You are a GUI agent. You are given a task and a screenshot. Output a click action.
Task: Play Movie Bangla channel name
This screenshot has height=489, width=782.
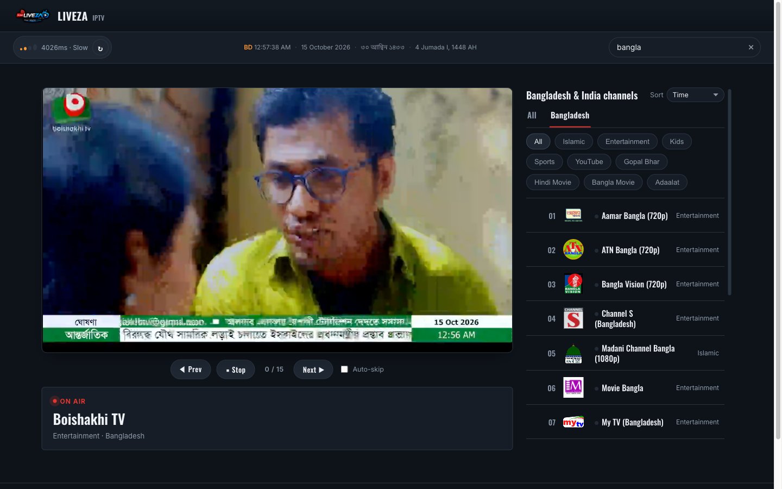click(622, 388)
